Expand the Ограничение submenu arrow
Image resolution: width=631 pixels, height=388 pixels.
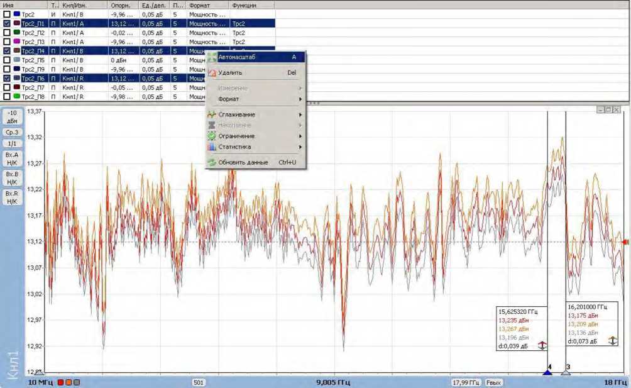[300, 136]
